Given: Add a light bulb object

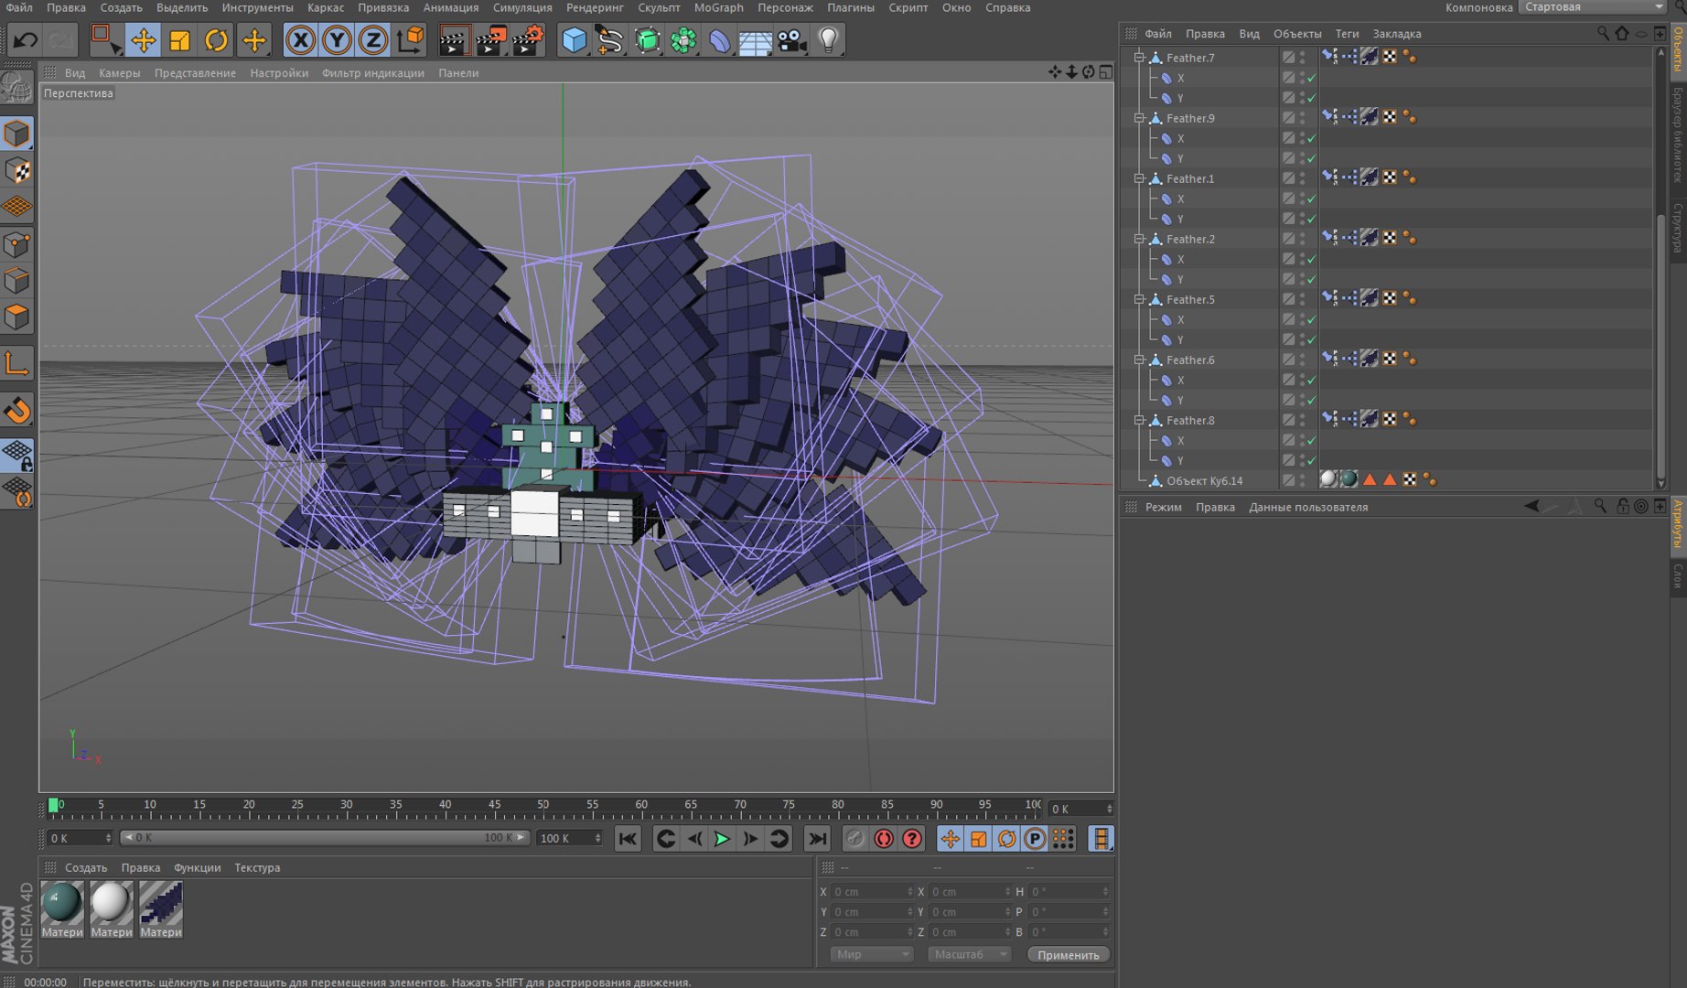Looking at the screenshot, I should 828,40.
